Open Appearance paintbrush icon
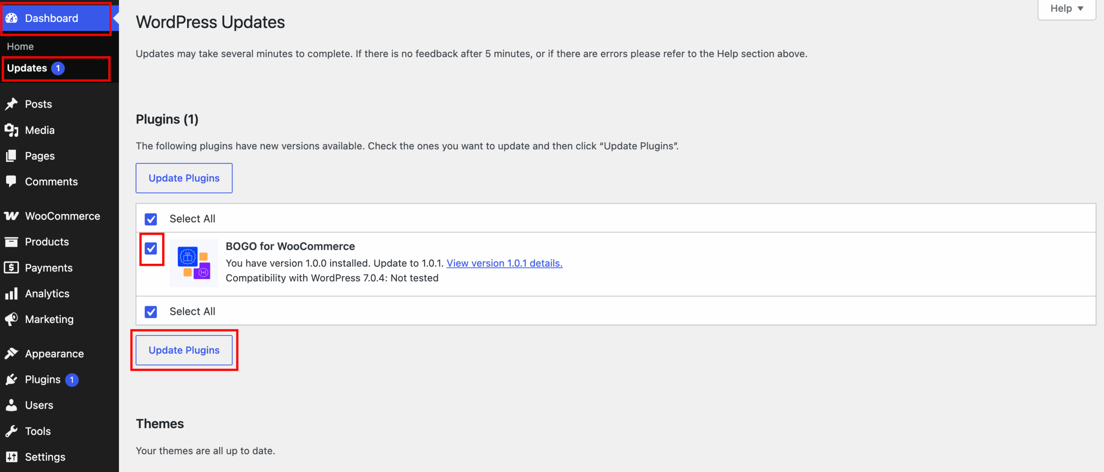Screen dimensions: 1104x472 click(x=11, y=354)
